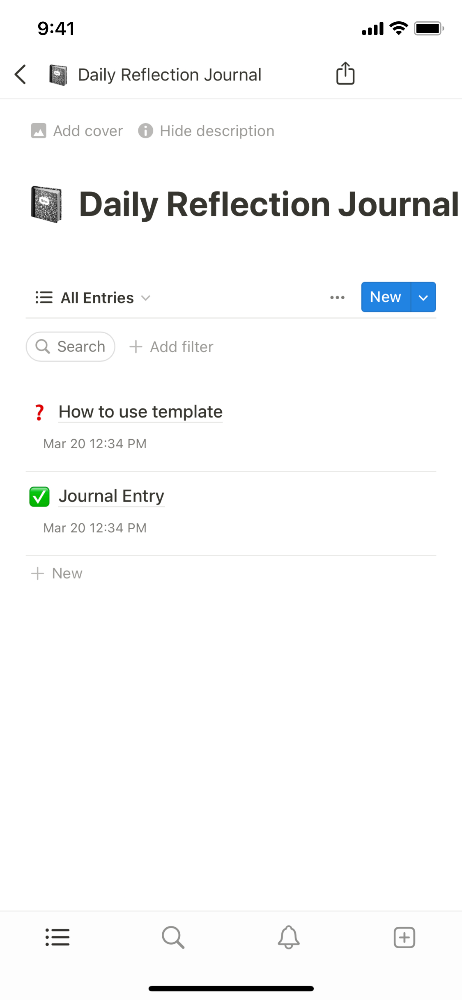462x1000 pixels.
Task: Tap the red question mark entry icon
Action: pos(39,412)
